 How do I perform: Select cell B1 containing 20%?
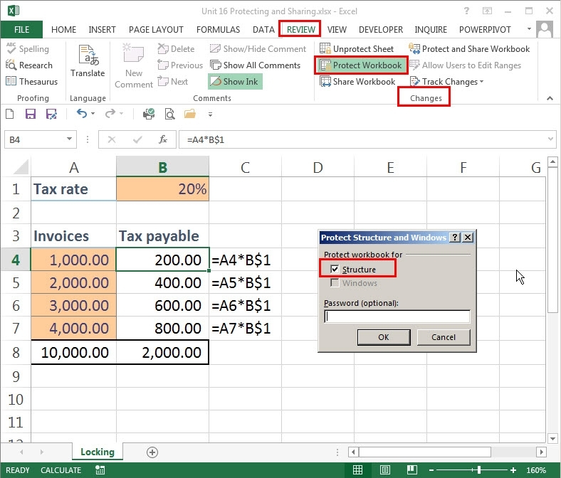[x=163, y=188]
